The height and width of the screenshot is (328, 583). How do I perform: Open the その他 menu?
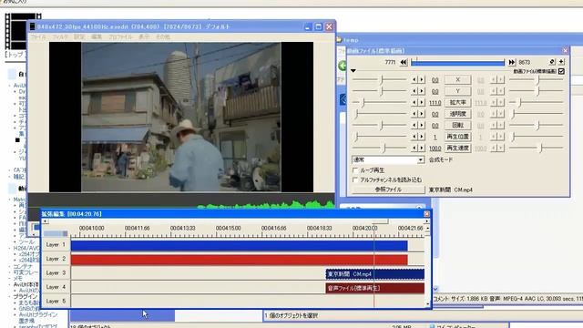[x=163, y=37]
